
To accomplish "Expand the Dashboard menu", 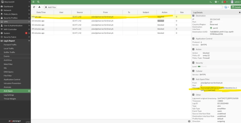I will pyautogui.click(x=15, y=6).
